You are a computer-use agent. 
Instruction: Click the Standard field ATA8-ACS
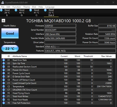point(80,47)
